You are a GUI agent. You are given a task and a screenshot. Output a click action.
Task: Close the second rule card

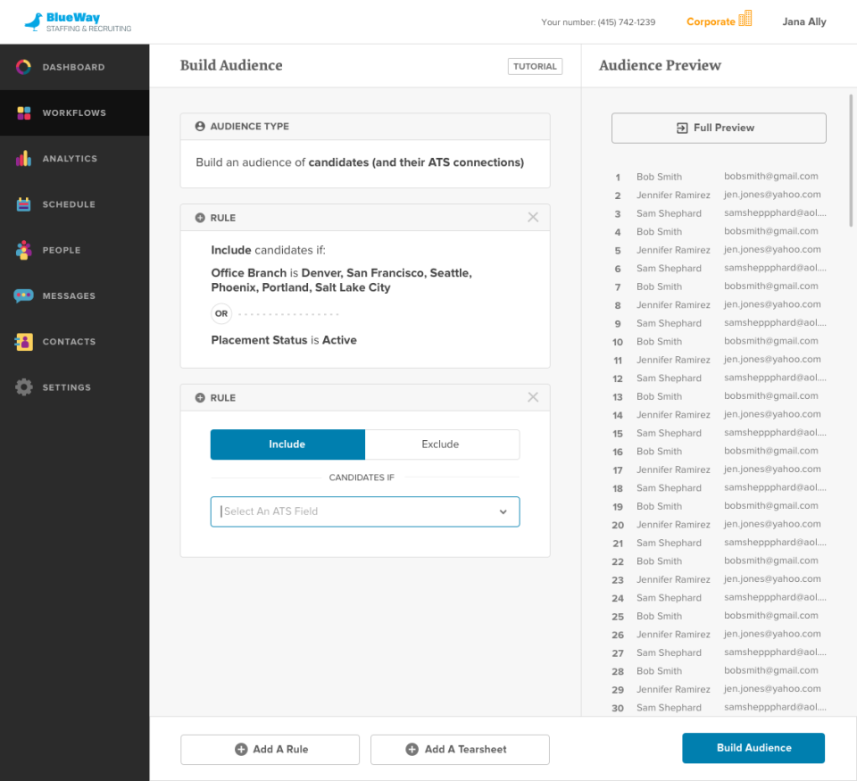click(533, 398)
